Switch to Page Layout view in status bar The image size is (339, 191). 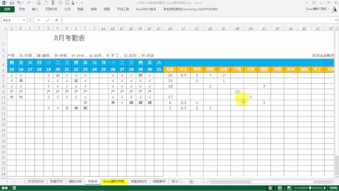click(280, 188)
